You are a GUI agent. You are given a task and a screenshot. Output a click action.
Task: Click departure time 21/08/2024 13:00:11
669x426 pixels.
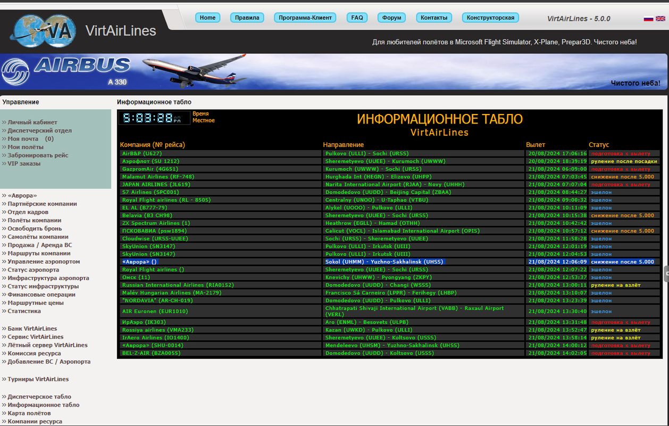[x=557, y=285]
